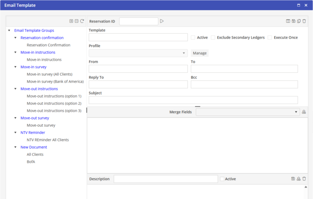Open the Profile dropdown
This screenshot has width=313, height=199.
138,53
